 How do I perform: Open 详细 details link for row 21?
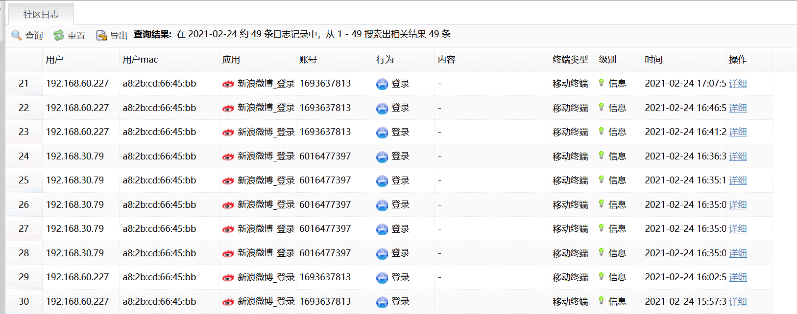coord(738,84)
